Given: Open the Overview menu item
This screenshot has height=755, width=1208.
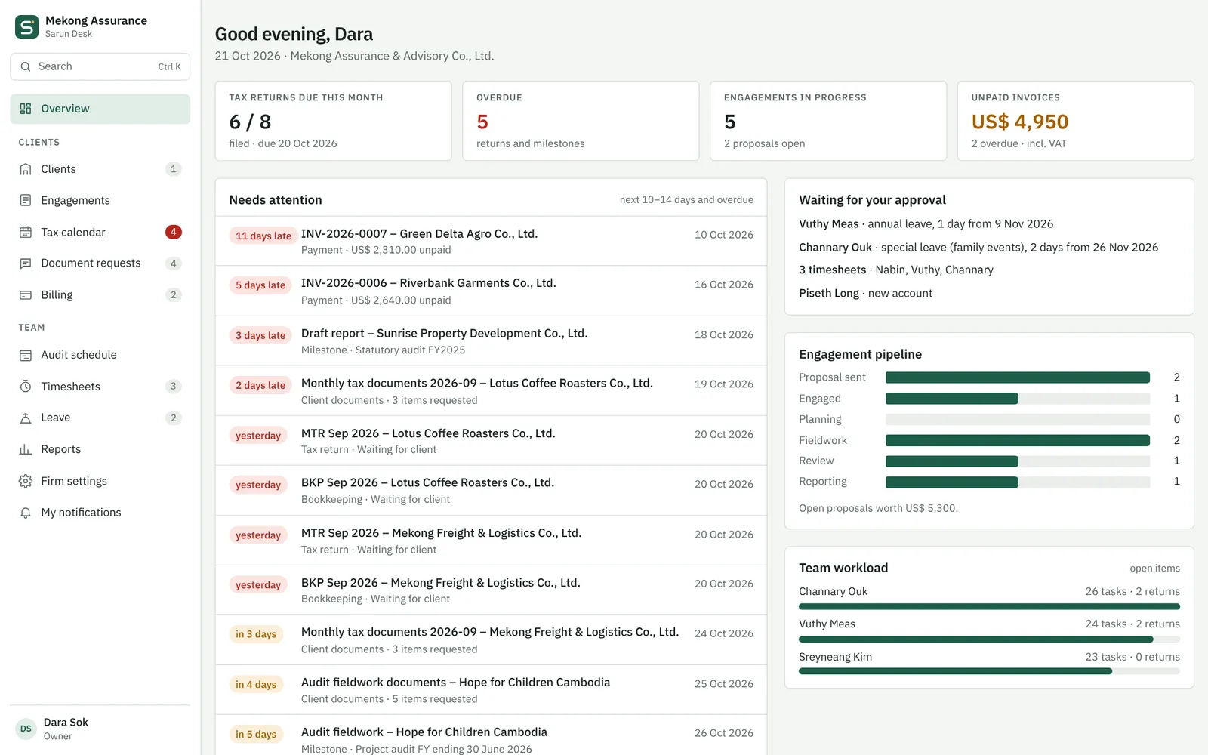Looking at the screenshot, I should (x=100, y=109).
